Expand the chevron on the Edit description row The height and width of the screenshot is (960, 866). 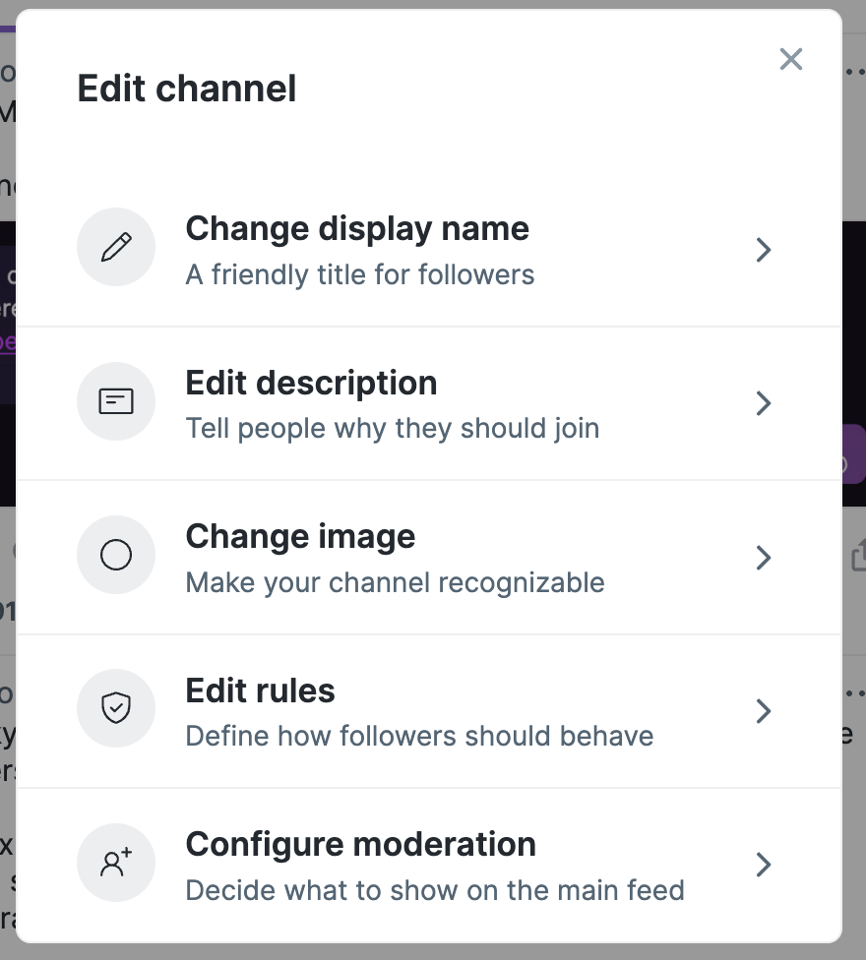(763, 403)
